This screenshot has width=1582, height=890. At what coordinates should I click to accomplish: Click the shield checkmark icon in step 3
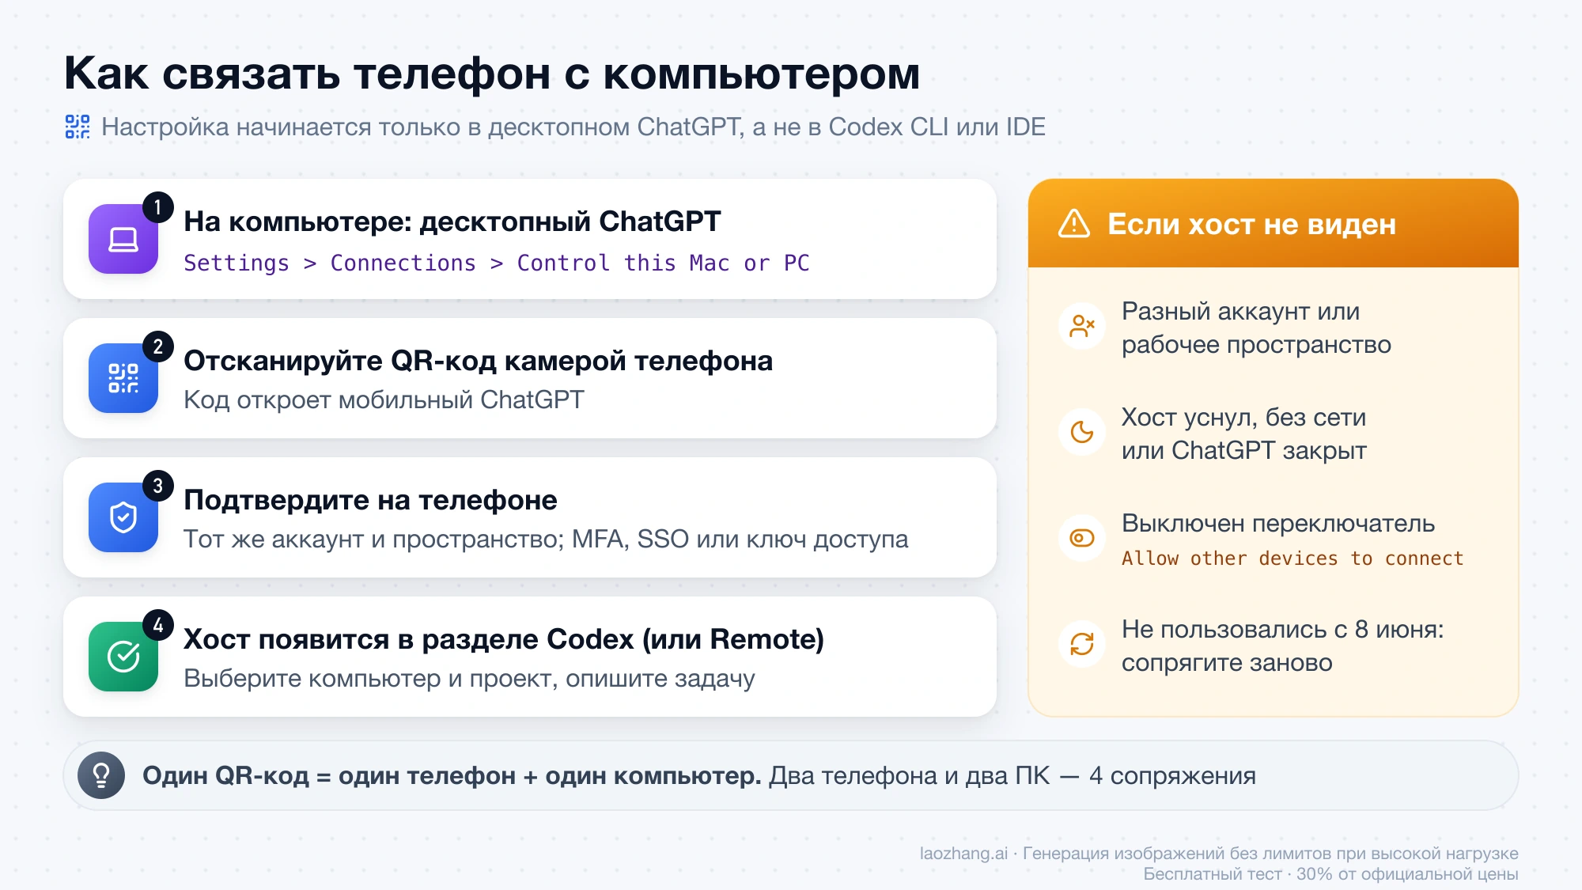pyautogui.click(x=123, y=517)
